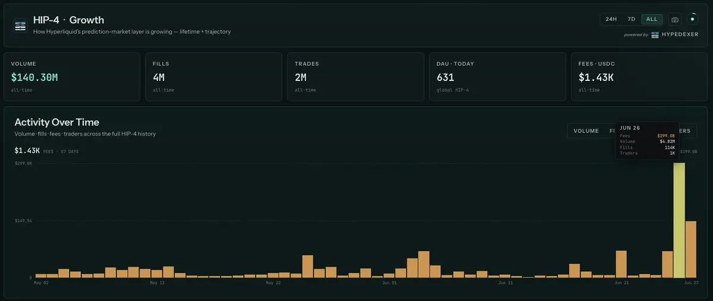Click the 'HIP-4 · Growth' title
This screenshot has width=713, height=301.
tap(68, 20)
